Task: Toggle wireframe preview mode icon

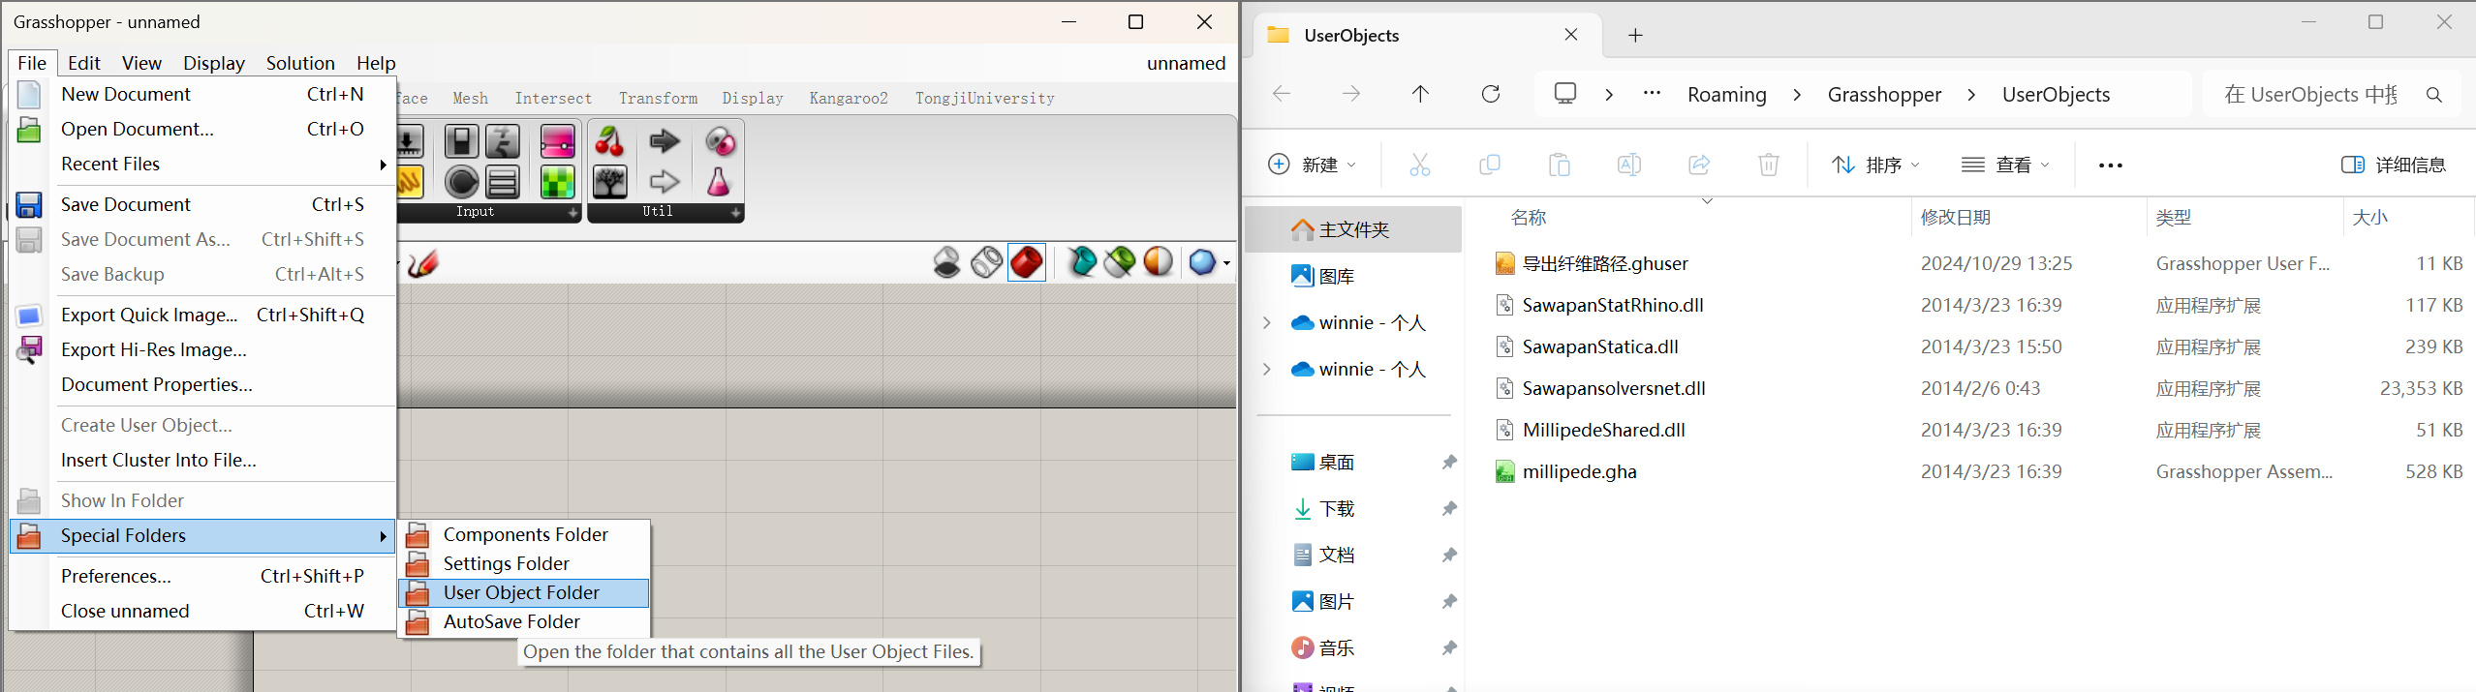Action: coord(986,262)
